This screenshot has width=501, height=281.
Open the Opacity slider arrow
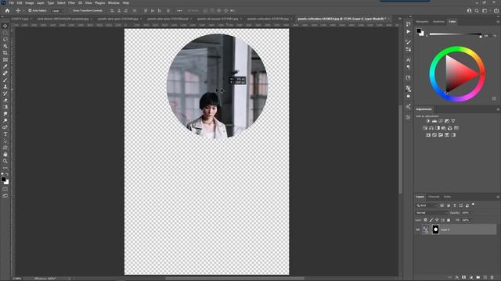tap(472, 212)
